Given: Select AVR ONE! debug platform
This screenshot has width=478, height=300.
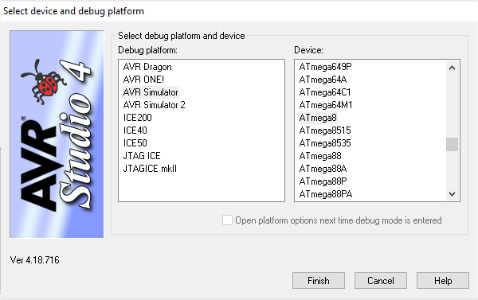Looking at the screenshot, I should tap(143, 80).
